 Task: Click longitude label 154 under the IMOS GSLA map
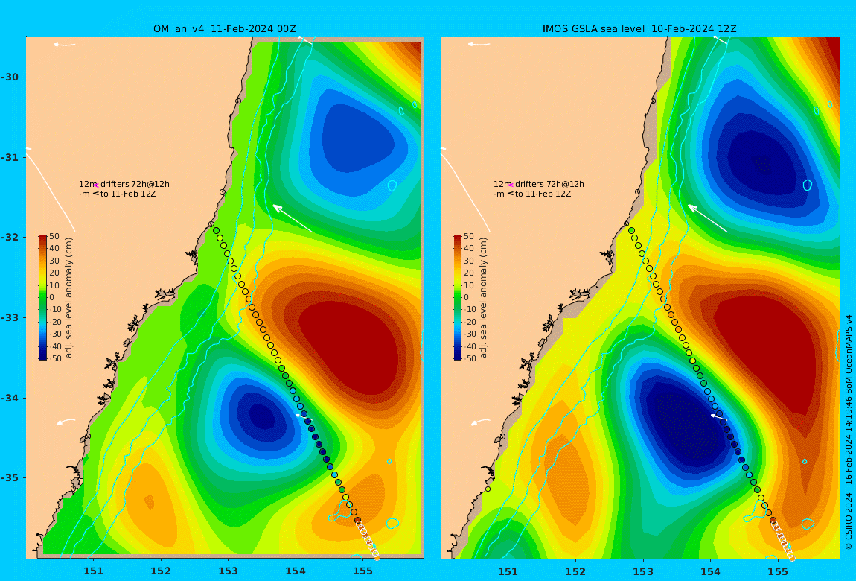(710, 571)
